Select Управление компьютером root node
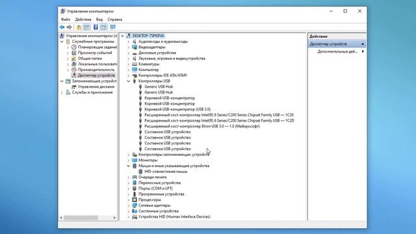Screen dimensions: 416x234 tap(91, 36)
